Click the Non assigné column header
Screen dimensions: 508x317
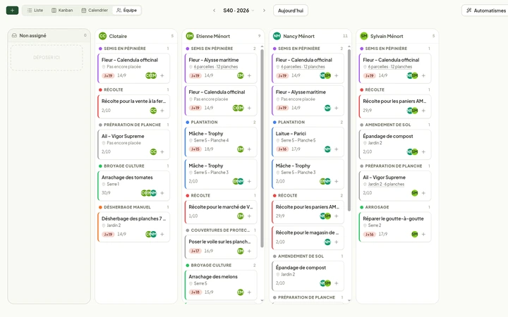click(x=49, y=36)
